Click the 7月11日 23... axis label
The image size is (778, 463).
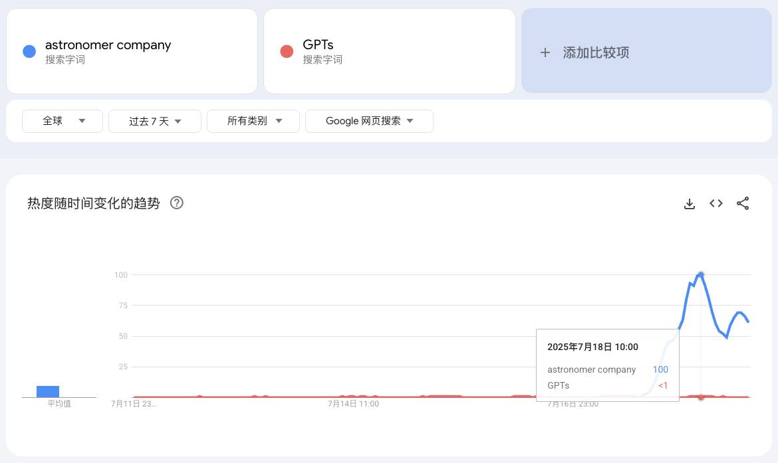tap(134, 404)
